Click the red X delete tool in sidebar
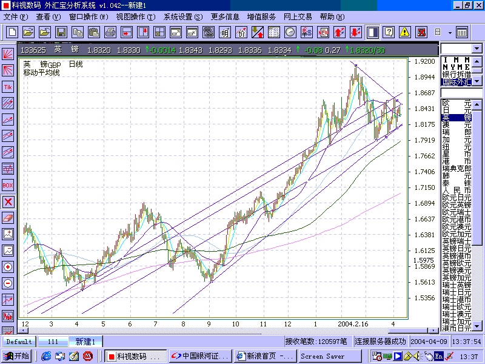Viewport: 485px width, 364px height. coord(8,202)
